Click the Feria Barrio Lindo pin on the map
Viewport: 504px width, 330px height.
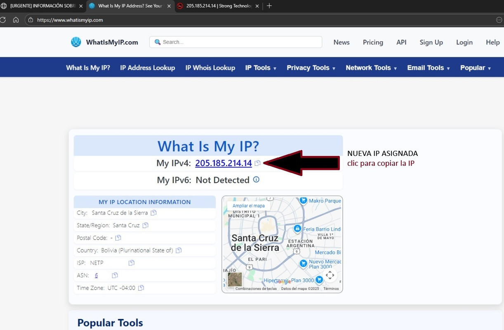click(x=297, y=229)
